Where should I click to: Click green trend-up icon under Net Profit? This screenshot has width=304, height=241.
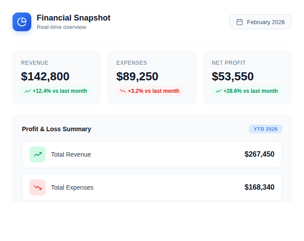click(219, 91)
